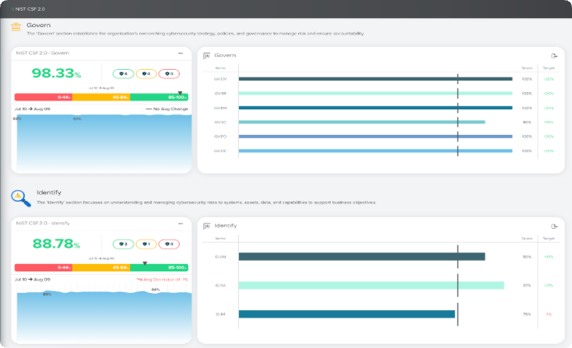Click the Identify section heading
572x348 pixels.
49,193
